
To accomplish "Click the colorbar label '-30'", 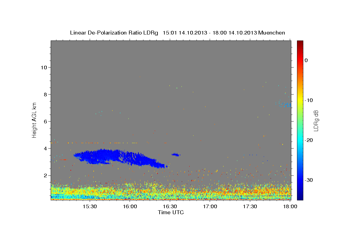I will [x=309, y=180].
